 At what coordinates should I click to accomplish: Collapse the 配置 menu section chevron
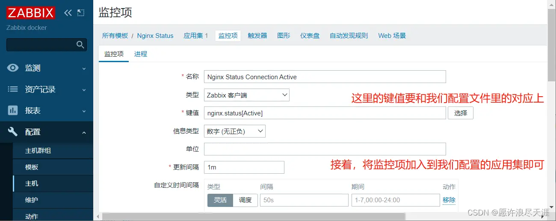pyautogui.click(x=84, y=132)
